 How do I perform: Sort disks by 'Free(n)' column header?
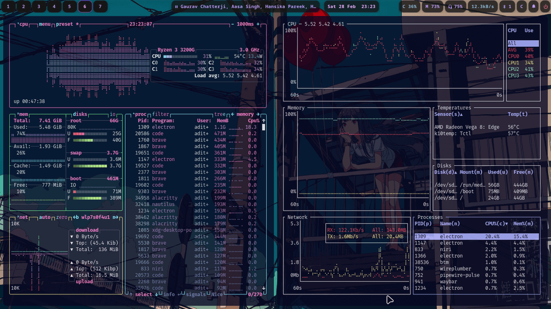[x=523, y=172]
